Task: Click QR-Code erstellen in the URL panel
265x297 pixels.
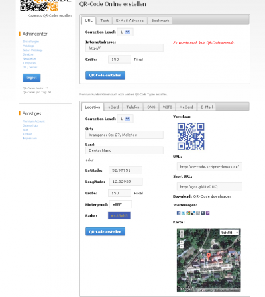Action: [105, 75]
